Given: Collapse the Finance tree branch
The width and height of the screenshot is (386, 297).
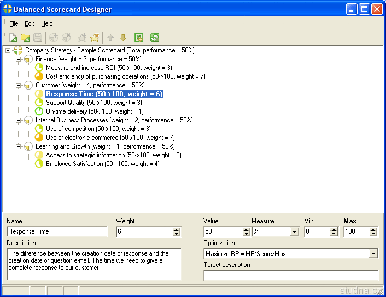Looking at the screenshot, I should [18, 60].
